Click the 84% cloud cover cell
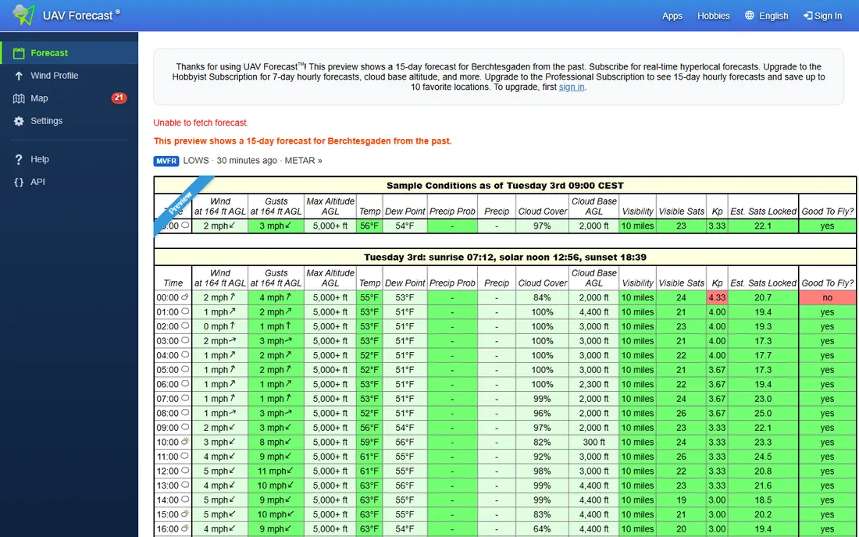Image resolution: width=859 pixels, height=537 pixels. click(542, 298)
